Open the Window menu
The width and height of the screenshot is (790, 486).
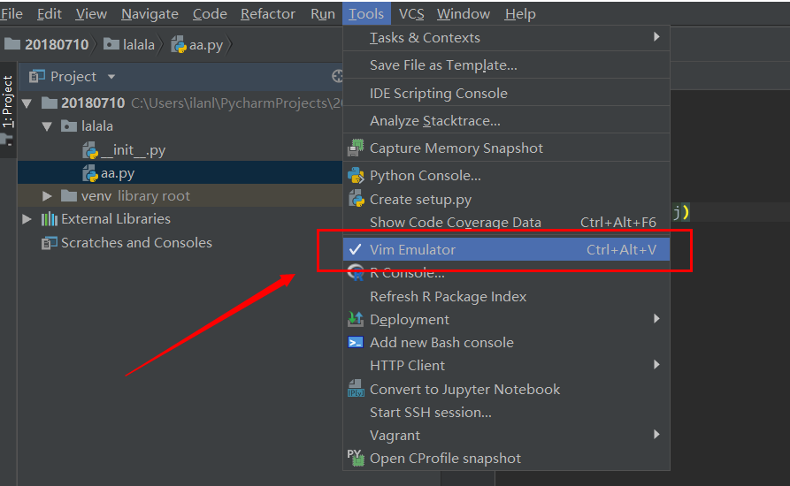(x=463, y=13)
